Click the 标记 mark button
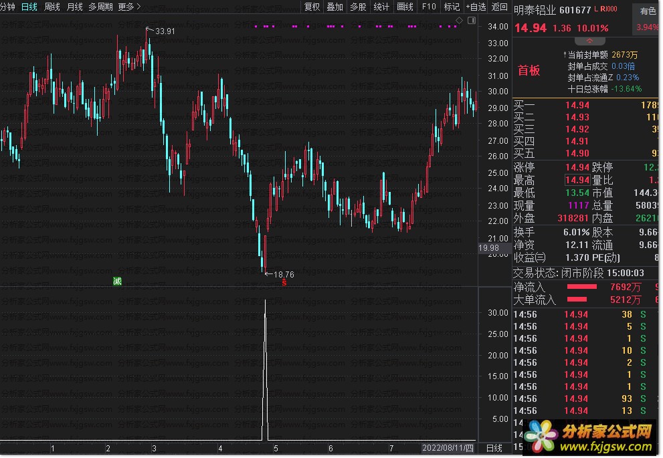Viewport: 663px width, 458px height. (452, 7)
